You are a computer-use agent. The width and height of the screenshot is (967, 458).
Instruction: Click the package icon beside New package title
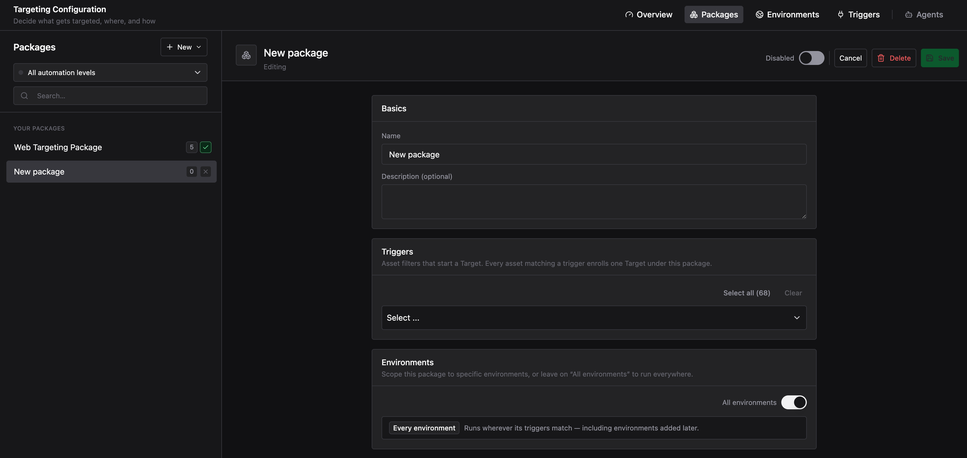(246, 55)
